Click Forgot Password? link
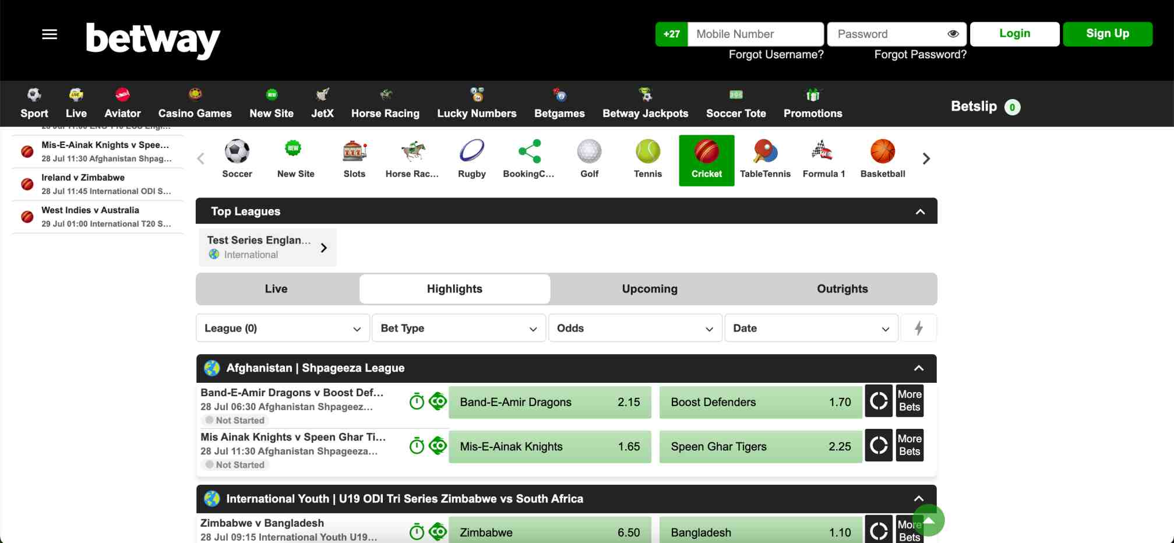The height and width of the screenshot is (543, 1174). click(x=920, y=54)
